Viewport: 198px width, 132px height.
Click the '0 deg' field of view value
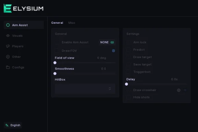(102, 58)
